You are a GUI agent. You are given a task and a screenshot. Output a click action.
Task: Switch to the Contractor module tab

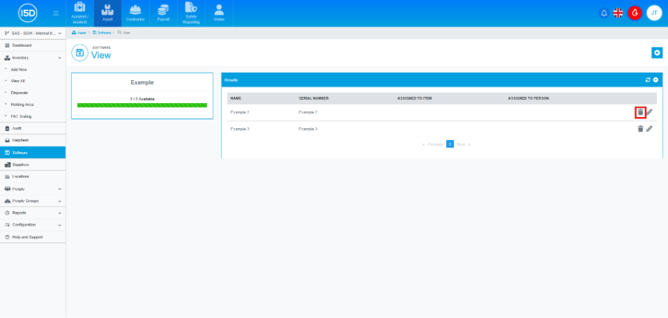[135, 13]
